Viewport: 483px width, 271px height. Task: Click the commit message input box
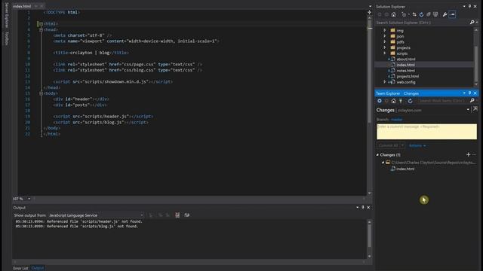click(x=426, y=132)
